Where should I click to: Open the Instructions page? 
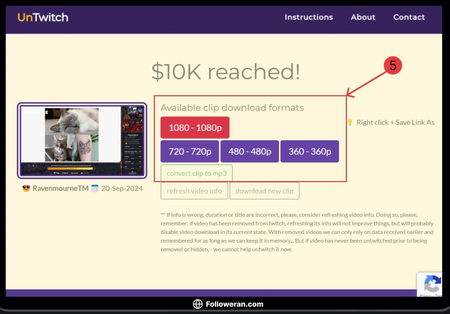(x=308, y=17)
